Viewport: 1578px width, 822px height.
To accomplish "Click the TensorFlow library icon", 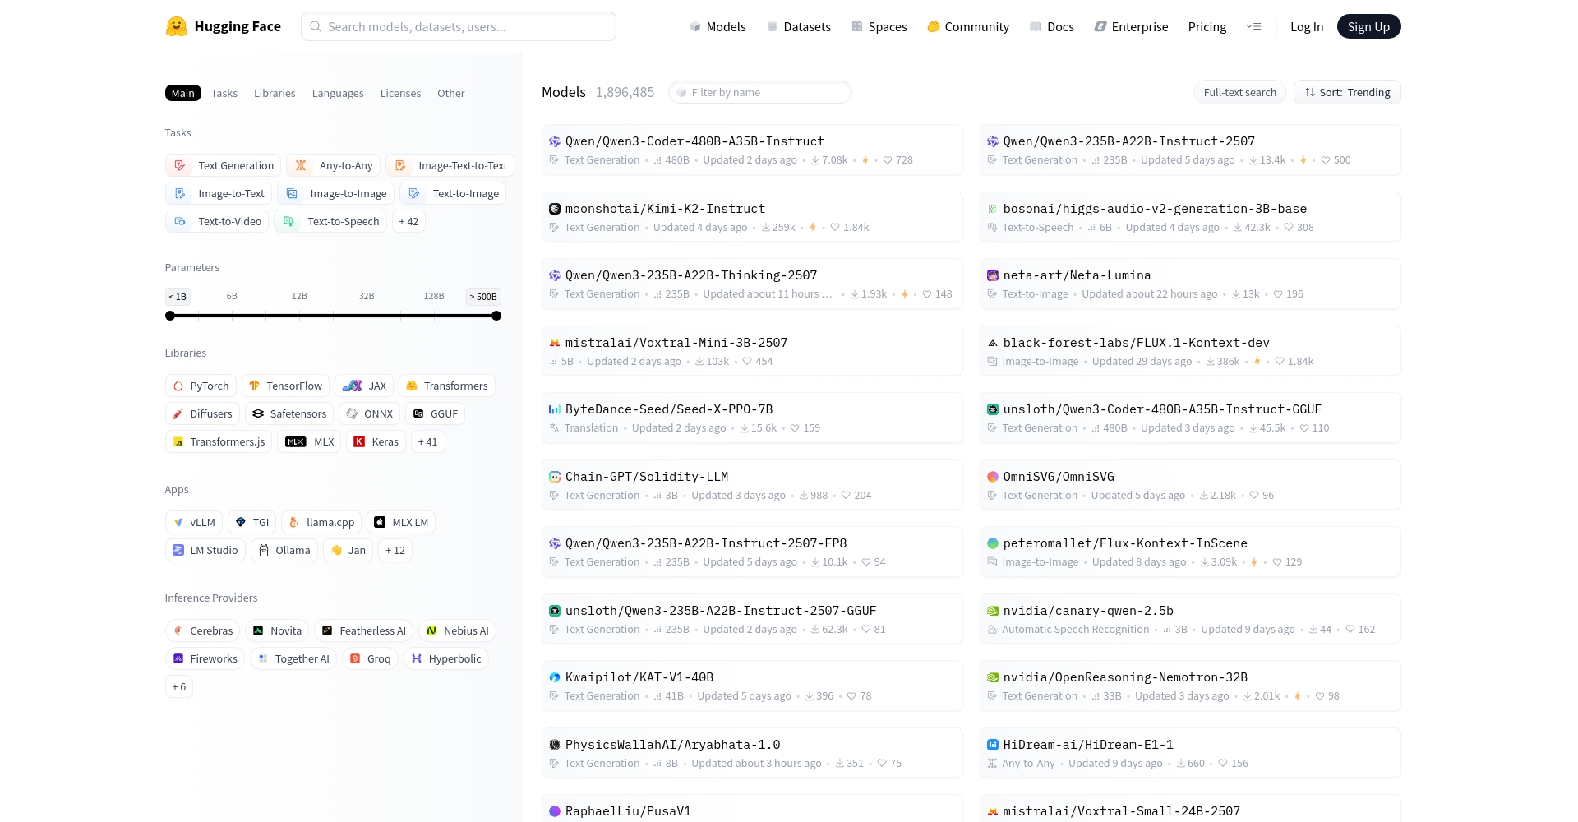I will 254,386.
